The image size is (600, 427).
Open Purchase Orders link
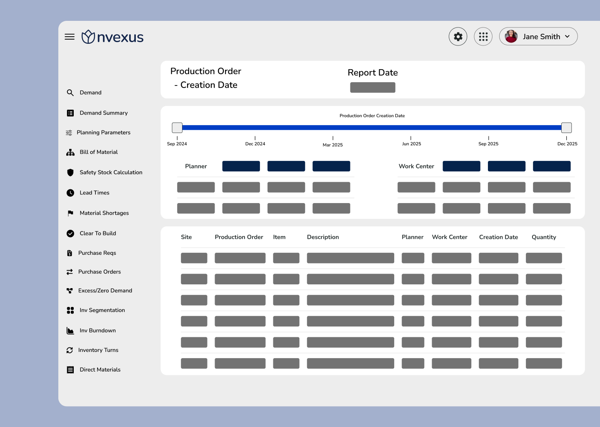(100, 272)
